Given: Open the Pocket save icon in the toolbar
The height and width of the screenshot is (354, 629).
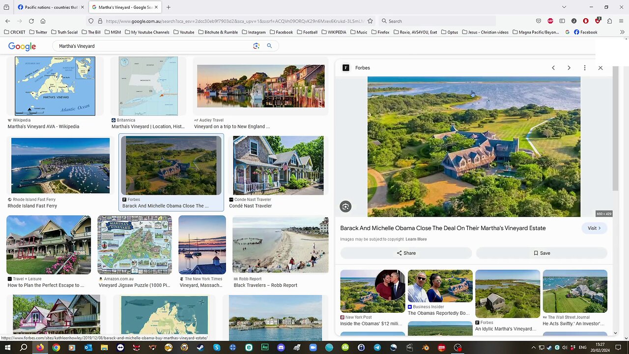Looking at the screenshot, I should 539,21.
